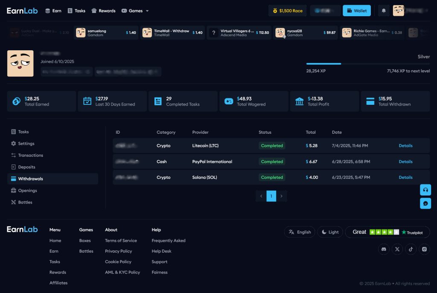Click the XP progress bar
This screenshot has height=293, width=437.
(368, 63)
